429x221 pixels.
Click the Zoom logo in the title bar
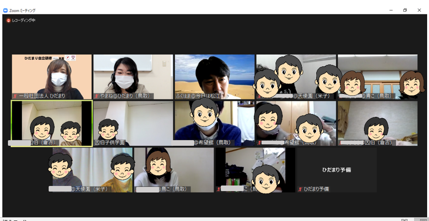pos(5,10)
